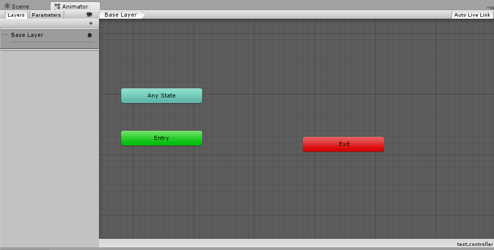Select the Layers tab
494x250 pixels.
16,15
